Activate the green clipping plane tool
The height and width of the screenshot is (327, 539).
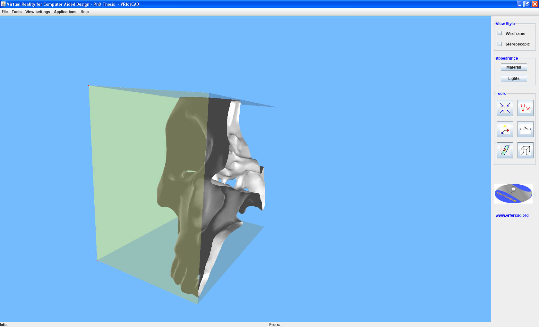pos(505,150)
